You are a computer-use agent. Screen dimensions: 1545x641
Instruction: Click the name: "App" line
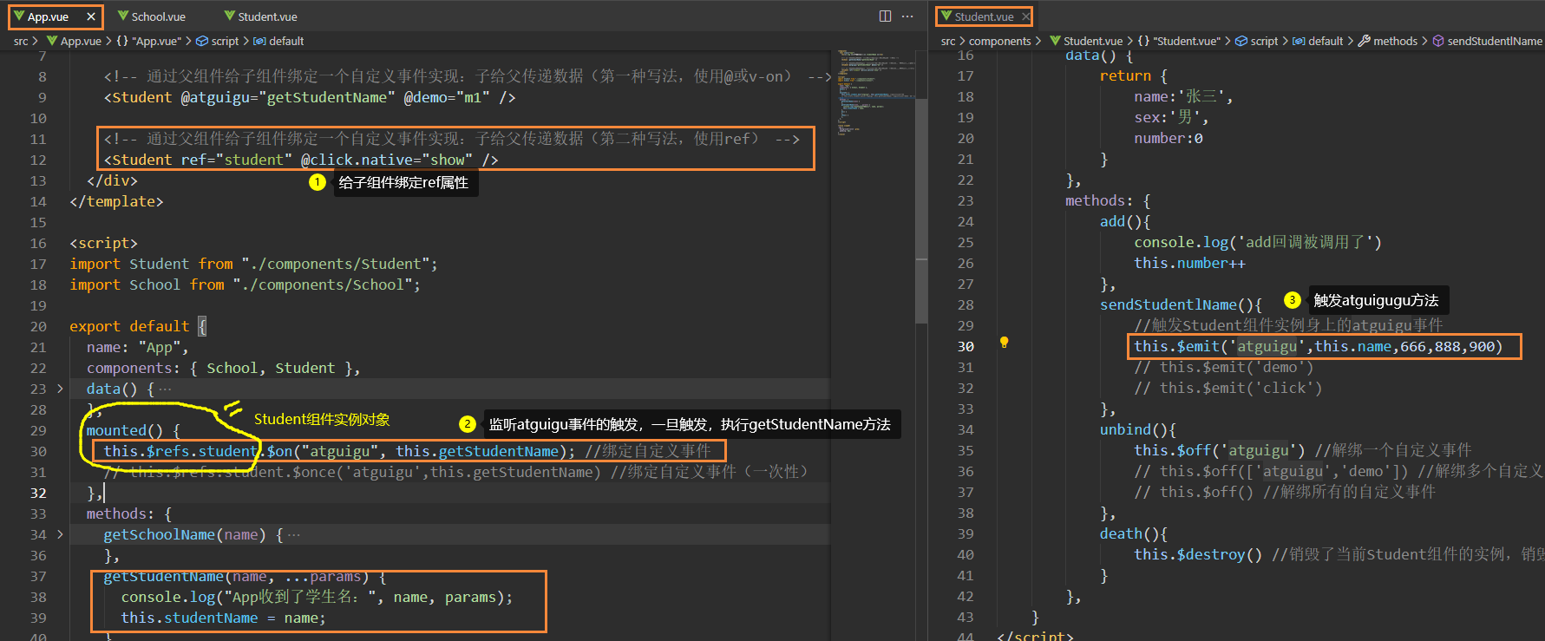coord(137,347)
